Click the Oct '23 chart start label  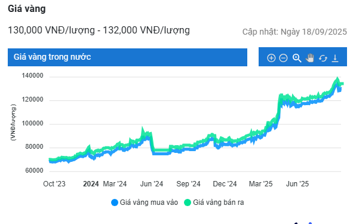point(54,184)
